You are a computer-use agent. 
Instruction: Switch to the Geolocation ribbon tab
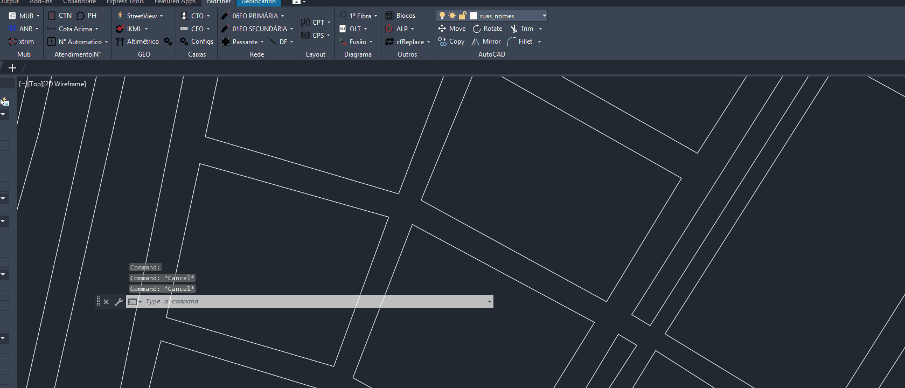pyautogui.click(x=258, y=2)
